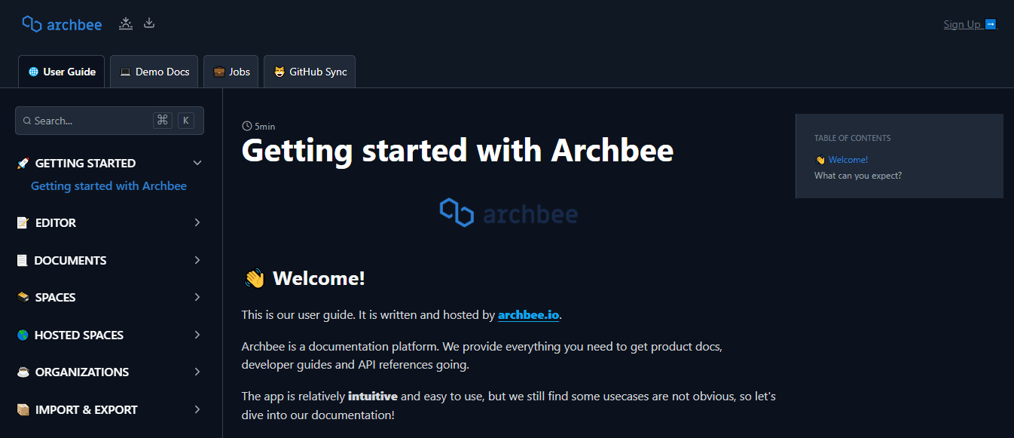
Task: Click the books icon beside Spaces
Action: [x=23, y=298]
